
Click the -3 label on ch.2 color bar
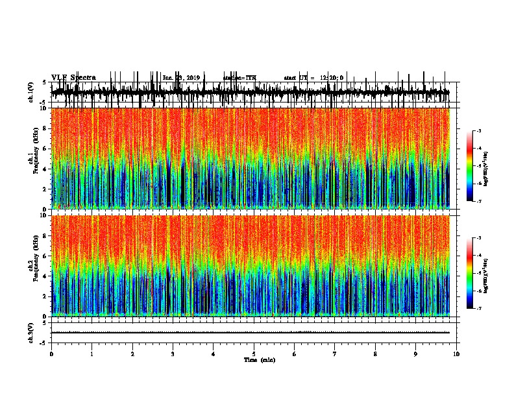[478, 238]
